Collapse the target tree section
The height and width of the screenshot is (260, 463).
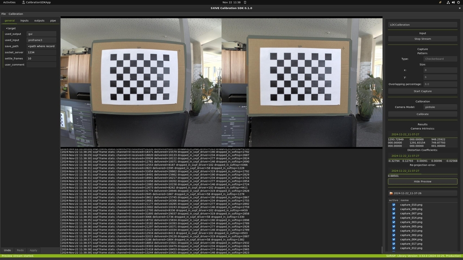coord(6,28)
